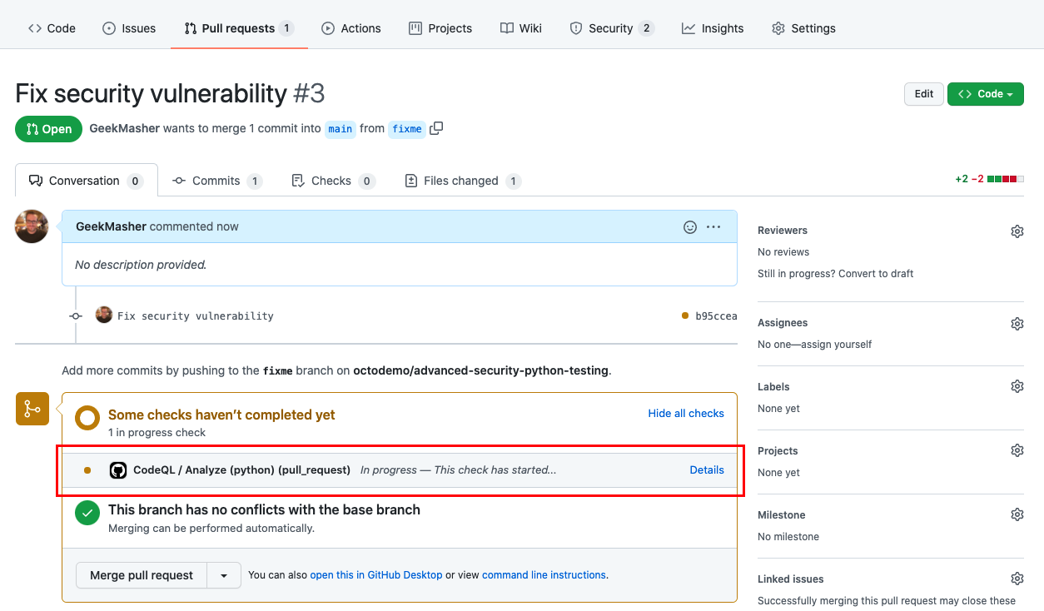Open Assignees settings gear
1044x611 pixels.
click(x=1017, y=324)
